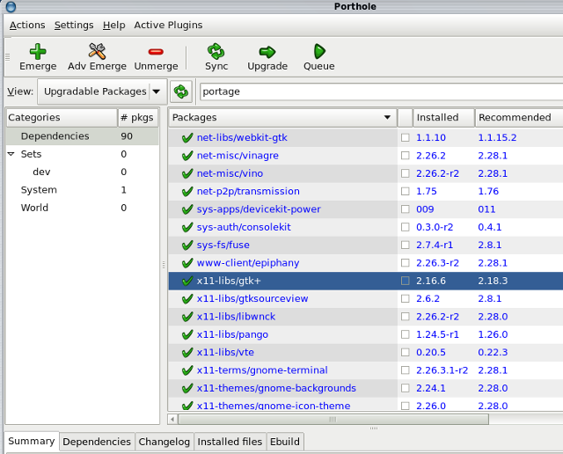Click the checkmark icon beside net-misc/vino
This screenshot has width=563, height=454.
tap(187, 174)
